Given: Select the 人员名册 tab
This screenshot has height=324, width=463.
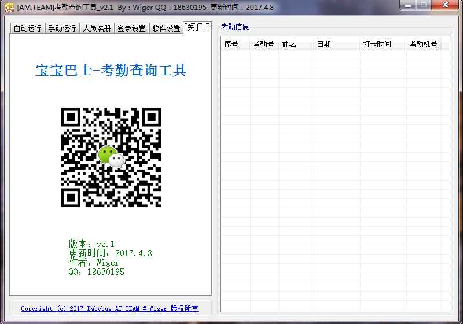Looking at the screenshot, I should pyautogui.click(x=97, y=28).
